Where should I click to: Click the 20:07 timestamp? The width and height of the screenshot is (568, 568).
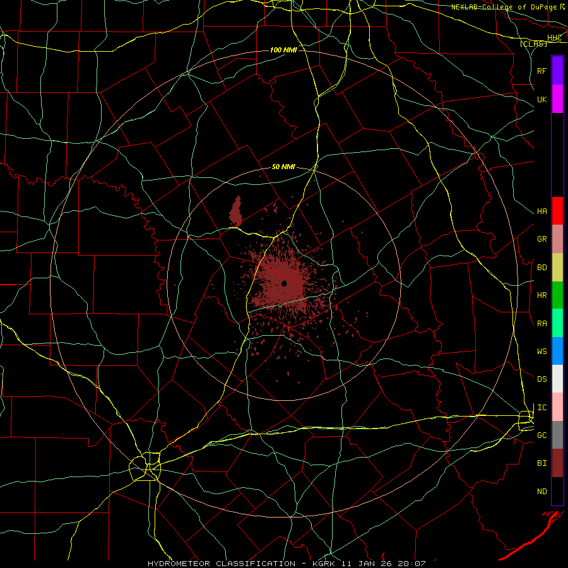pyautogui.click(x=412, y=564)
